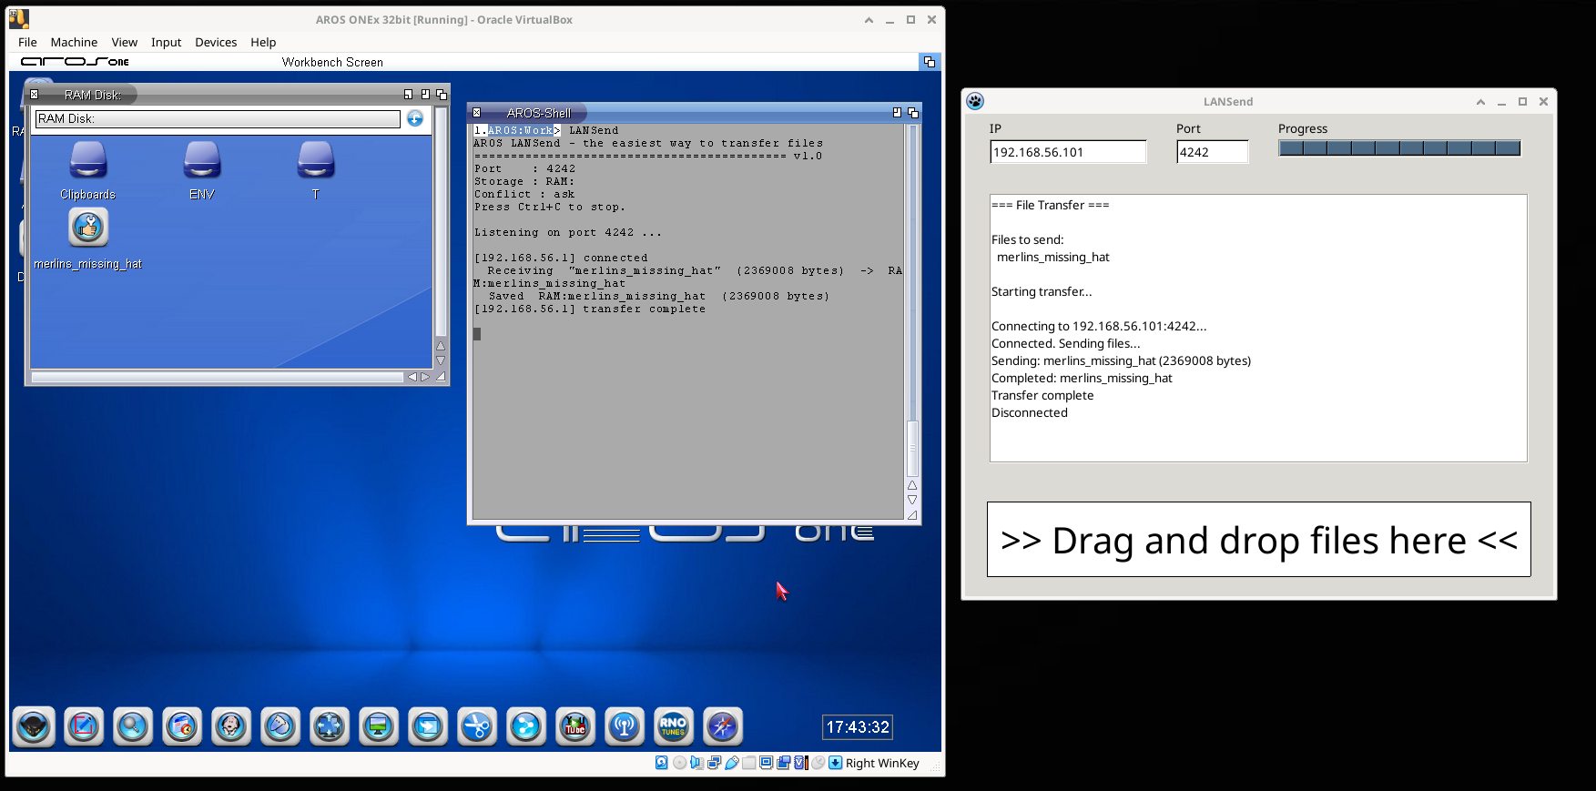Open the scissors tool in the dock
1596x791 pixels.
[x=477, y=726]
